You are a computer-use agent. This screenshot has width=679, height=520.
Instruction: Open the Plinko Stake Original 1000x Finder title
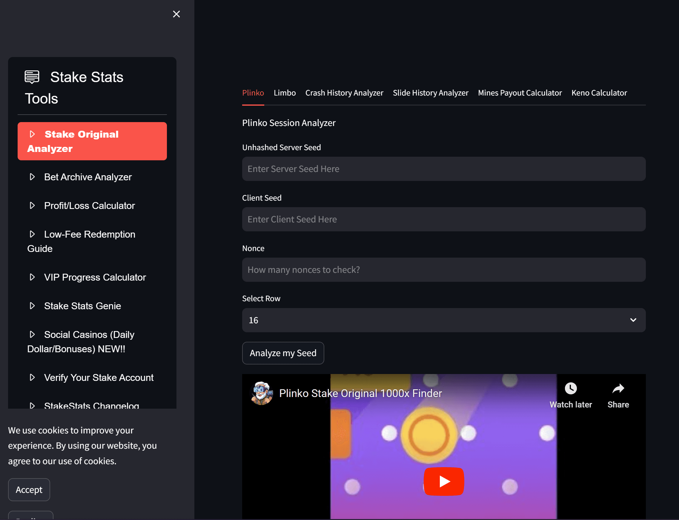(360, 393)
